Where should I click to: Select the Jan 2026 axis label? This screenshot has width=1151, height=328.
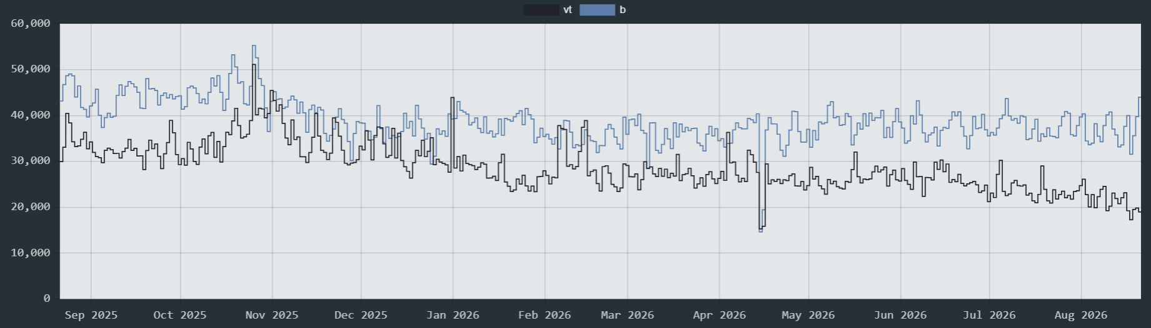452,315
